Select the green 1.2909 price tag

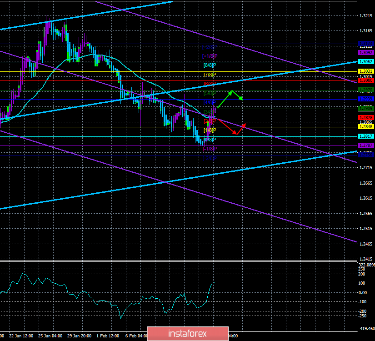[x=365, y=109]
